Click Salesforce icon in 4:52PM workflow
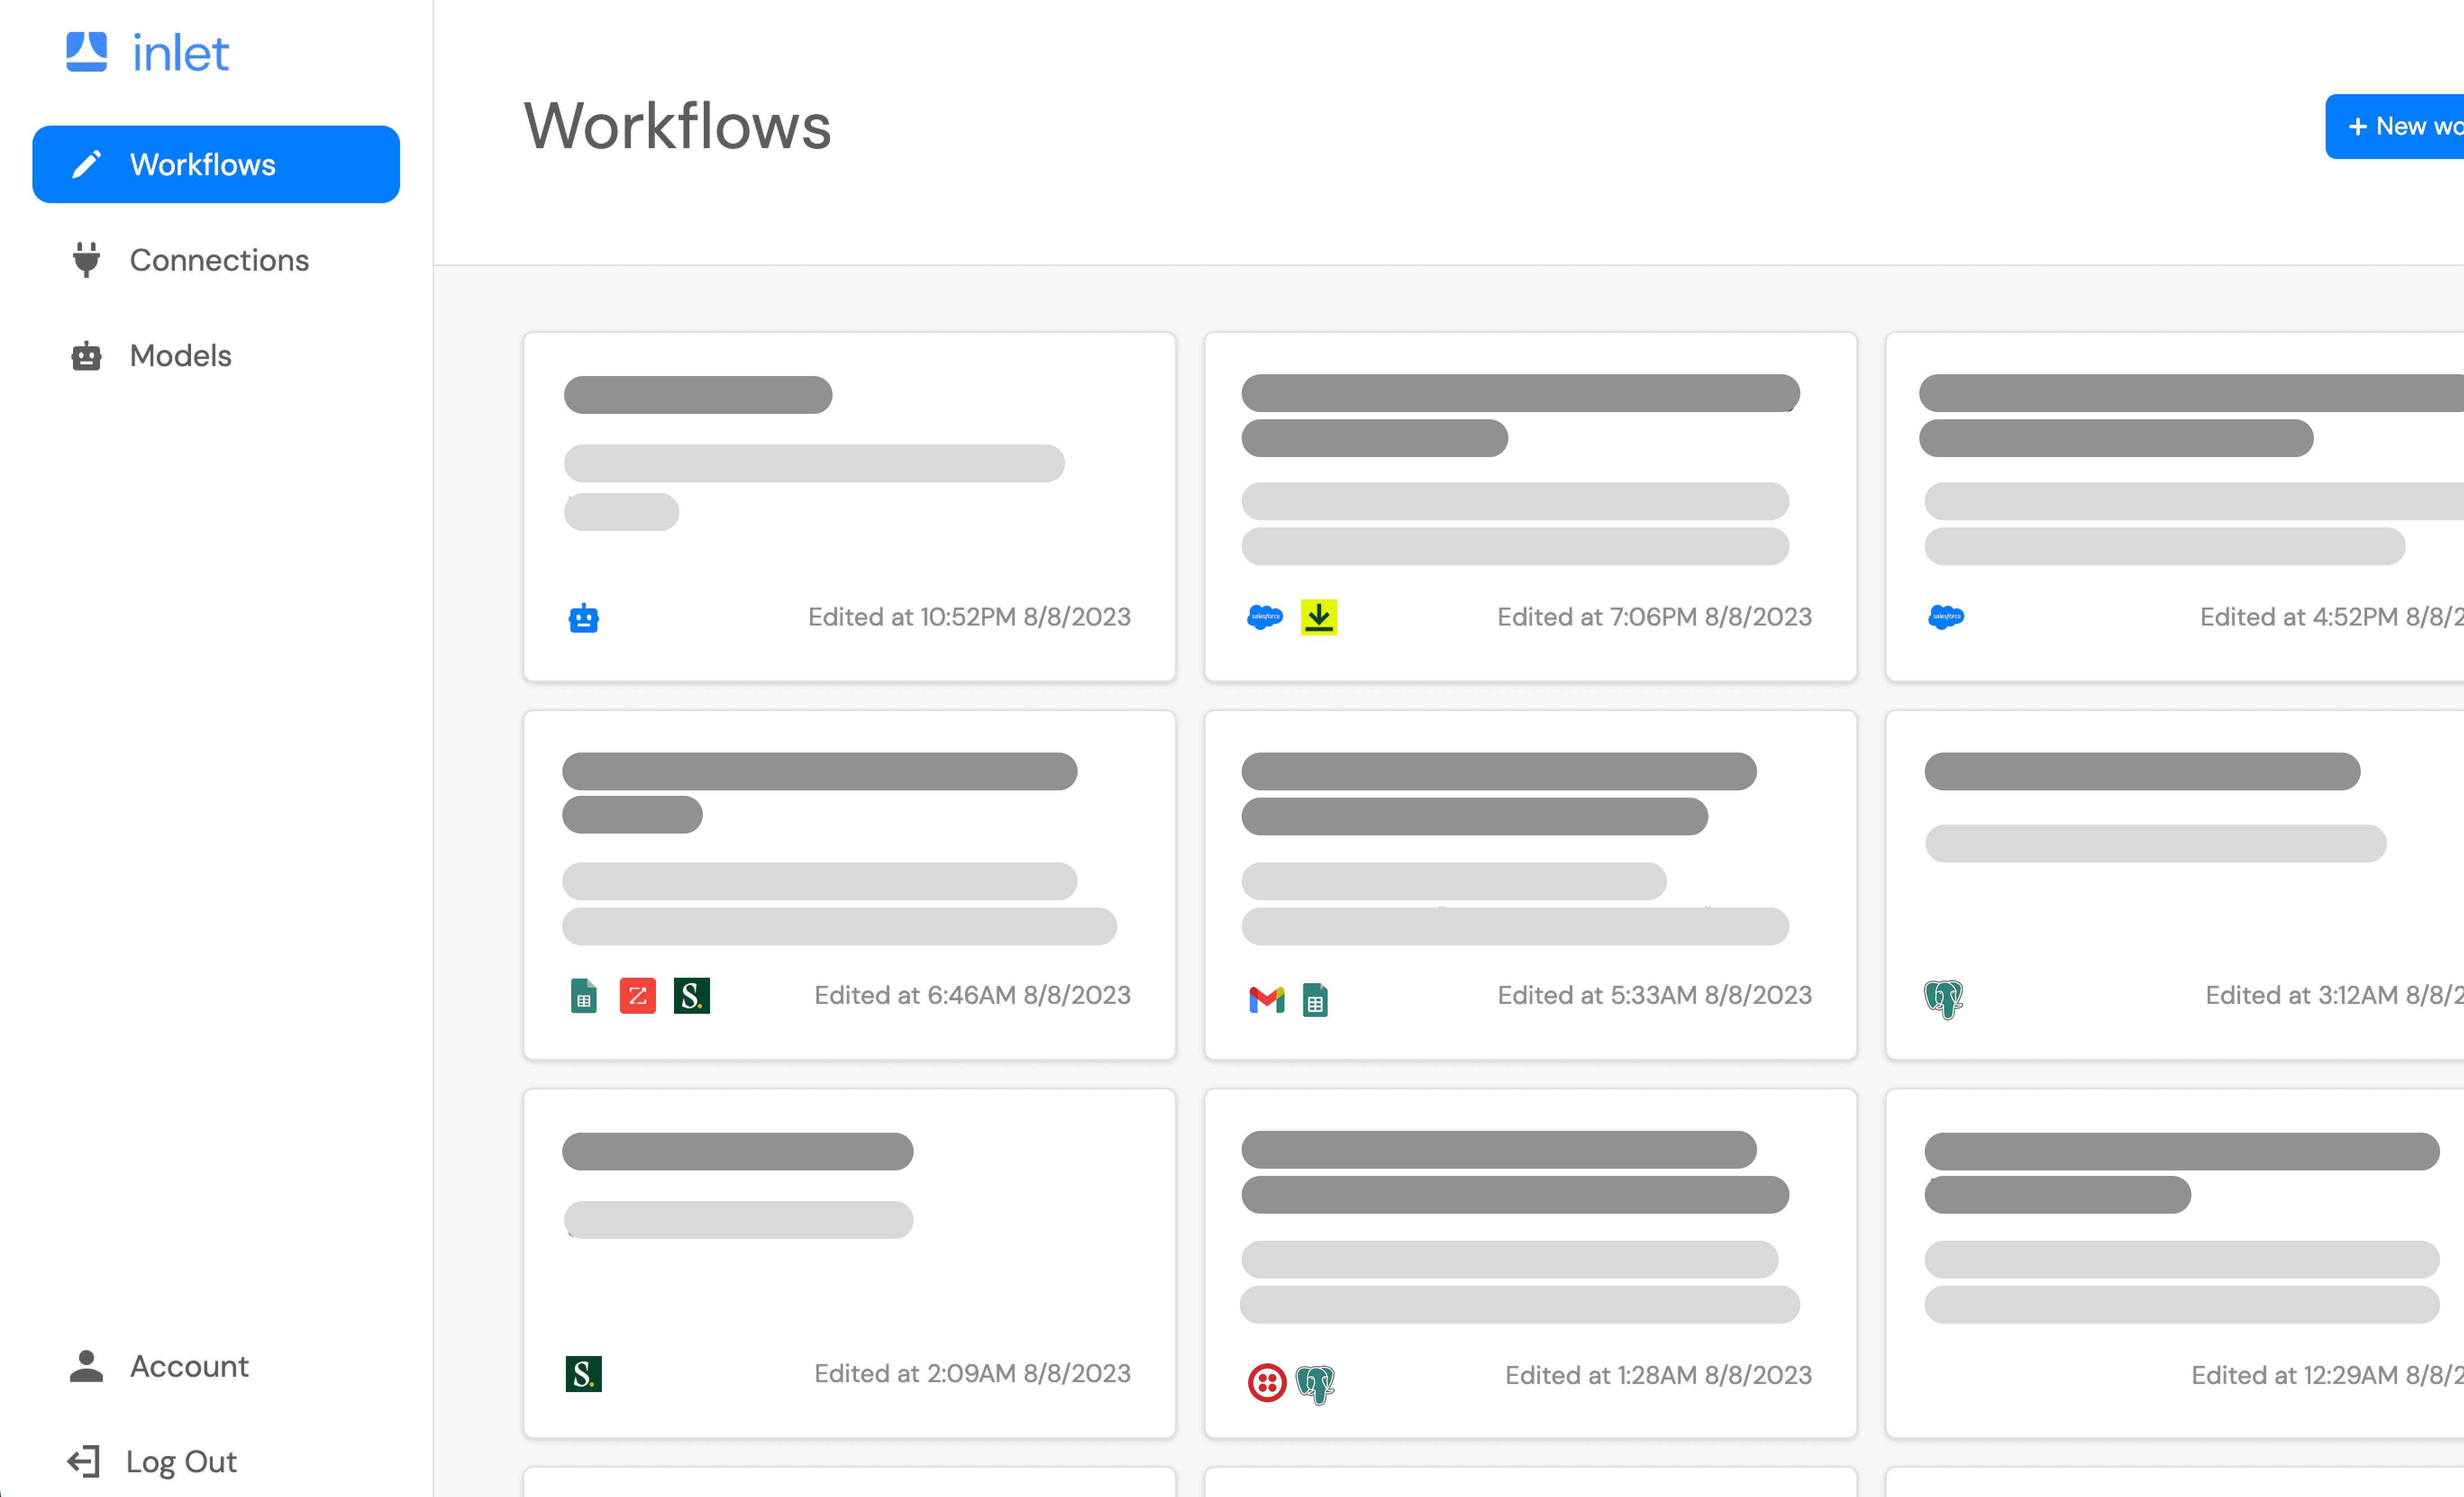 (x=1946, y=617)
